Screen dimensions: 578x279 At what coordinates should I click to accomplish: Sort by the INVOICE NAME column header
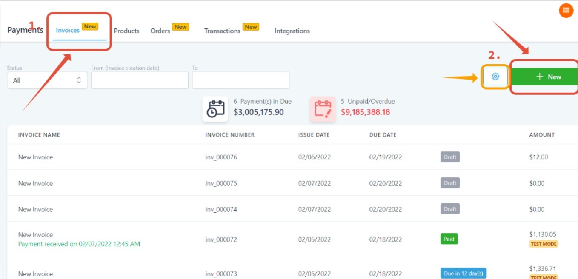(39, 135)
